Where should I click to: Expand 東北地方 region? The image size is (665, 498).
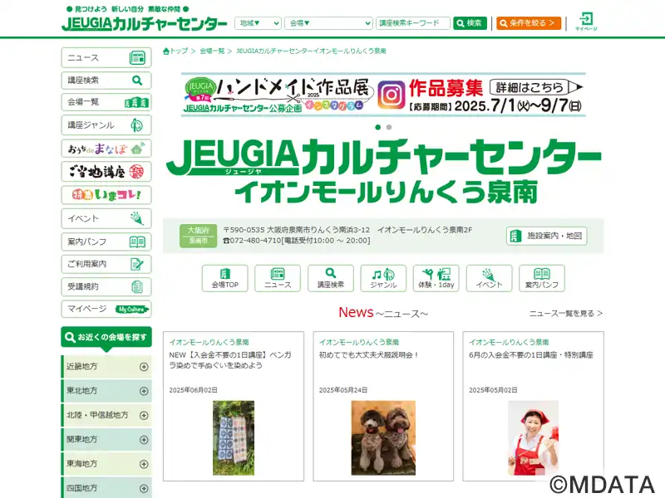pyautogui.click(x=107, y=391)
